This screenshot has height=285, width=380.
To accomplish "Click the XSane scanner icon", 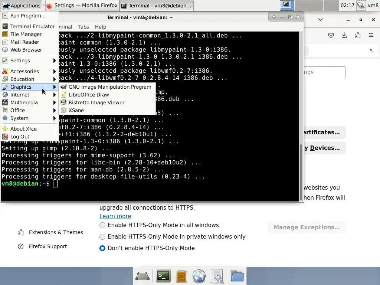I will (x=63, y=110).
